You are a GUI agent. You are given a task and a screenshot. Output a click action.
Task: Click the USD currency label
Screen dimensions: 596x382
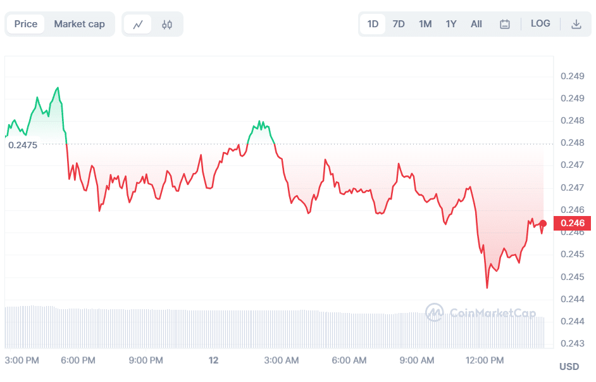569,366
